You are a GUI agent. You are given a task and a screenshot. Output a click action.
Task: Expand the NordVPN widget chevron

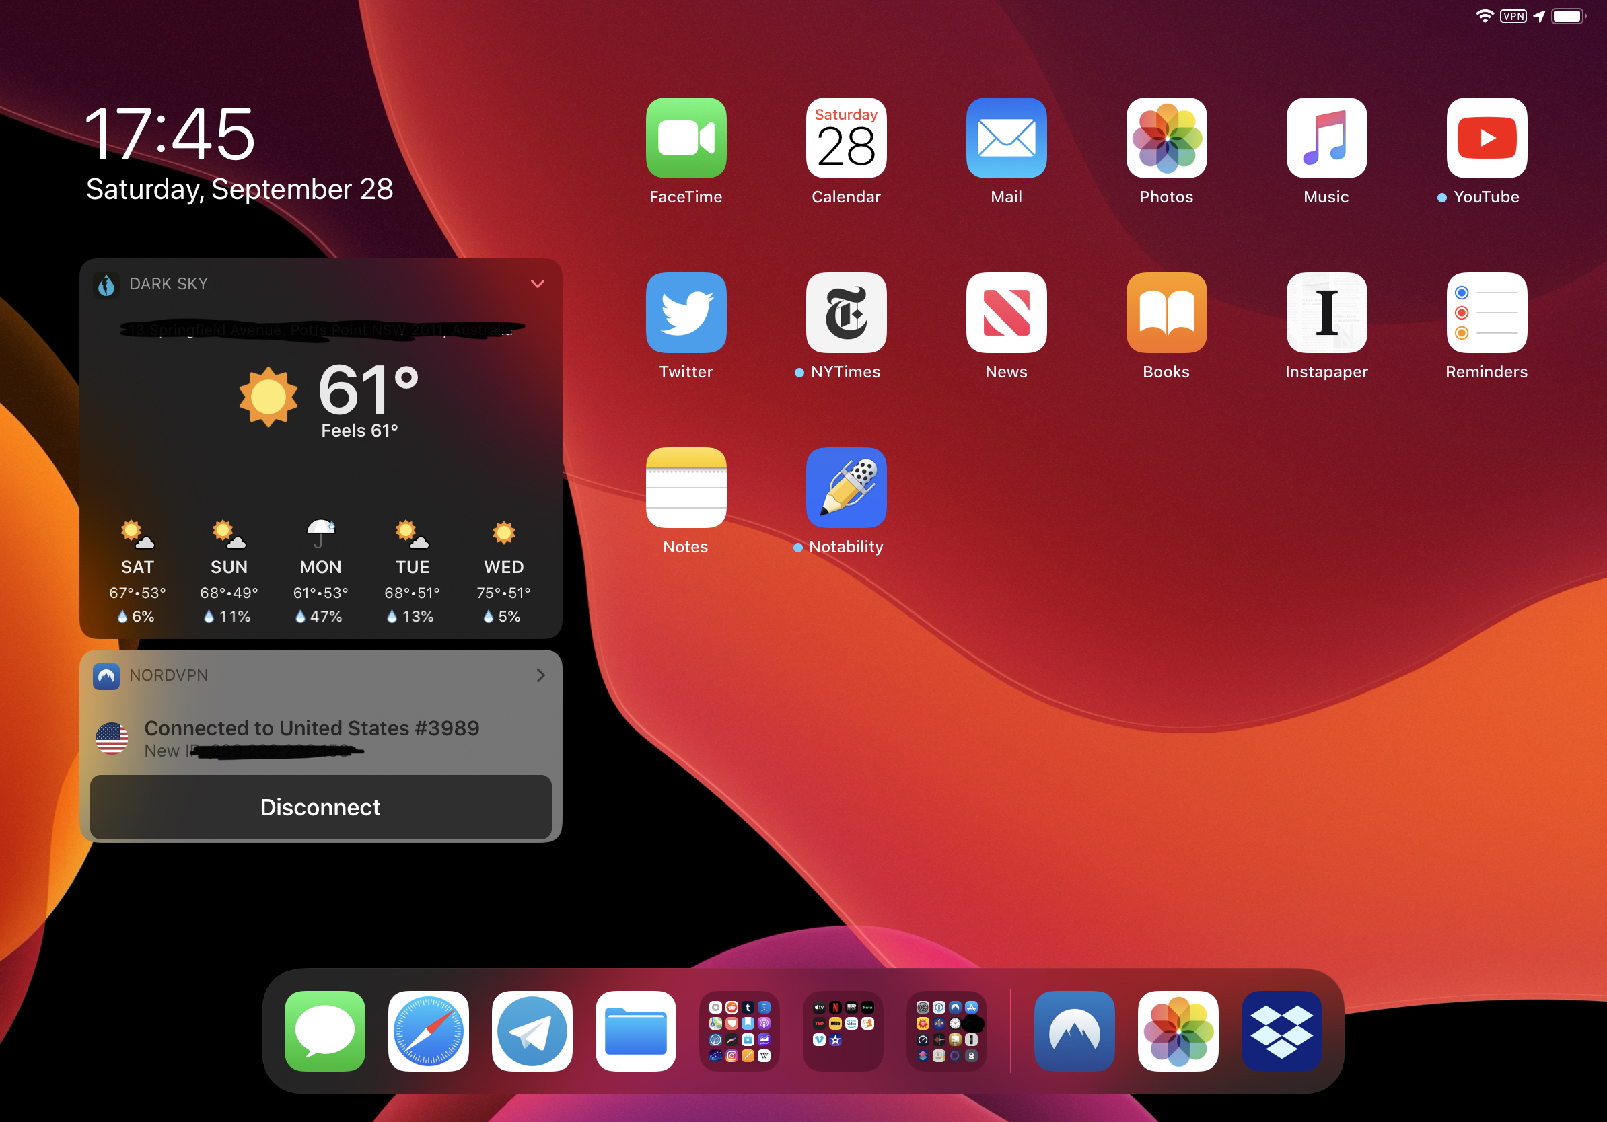[x=540, y=675]
